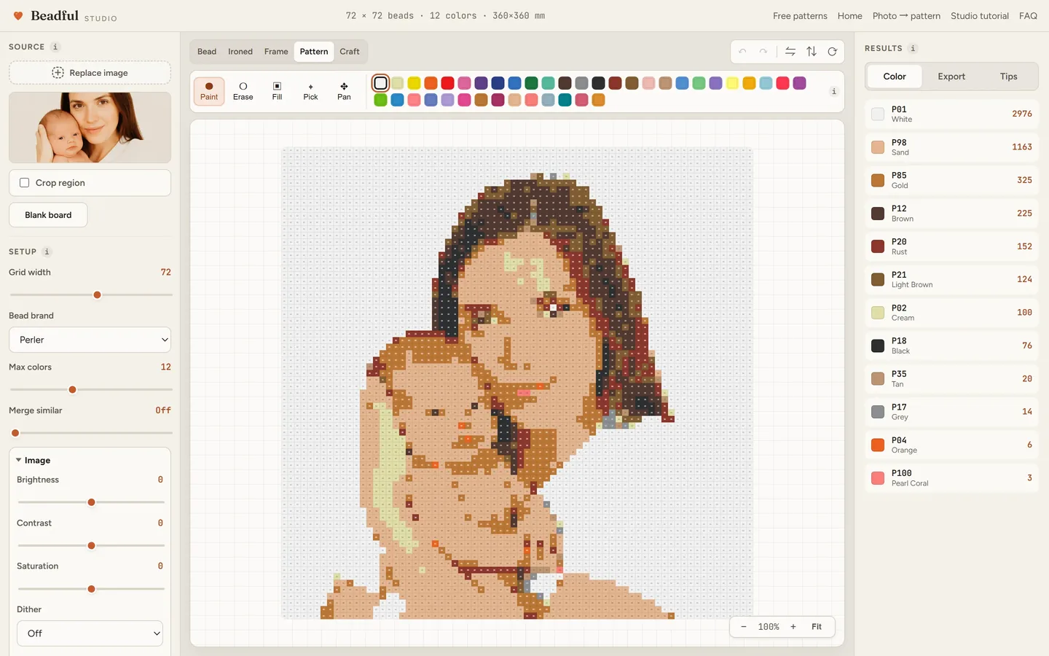Zoom out with the minus icon

(x=744, y=627)
